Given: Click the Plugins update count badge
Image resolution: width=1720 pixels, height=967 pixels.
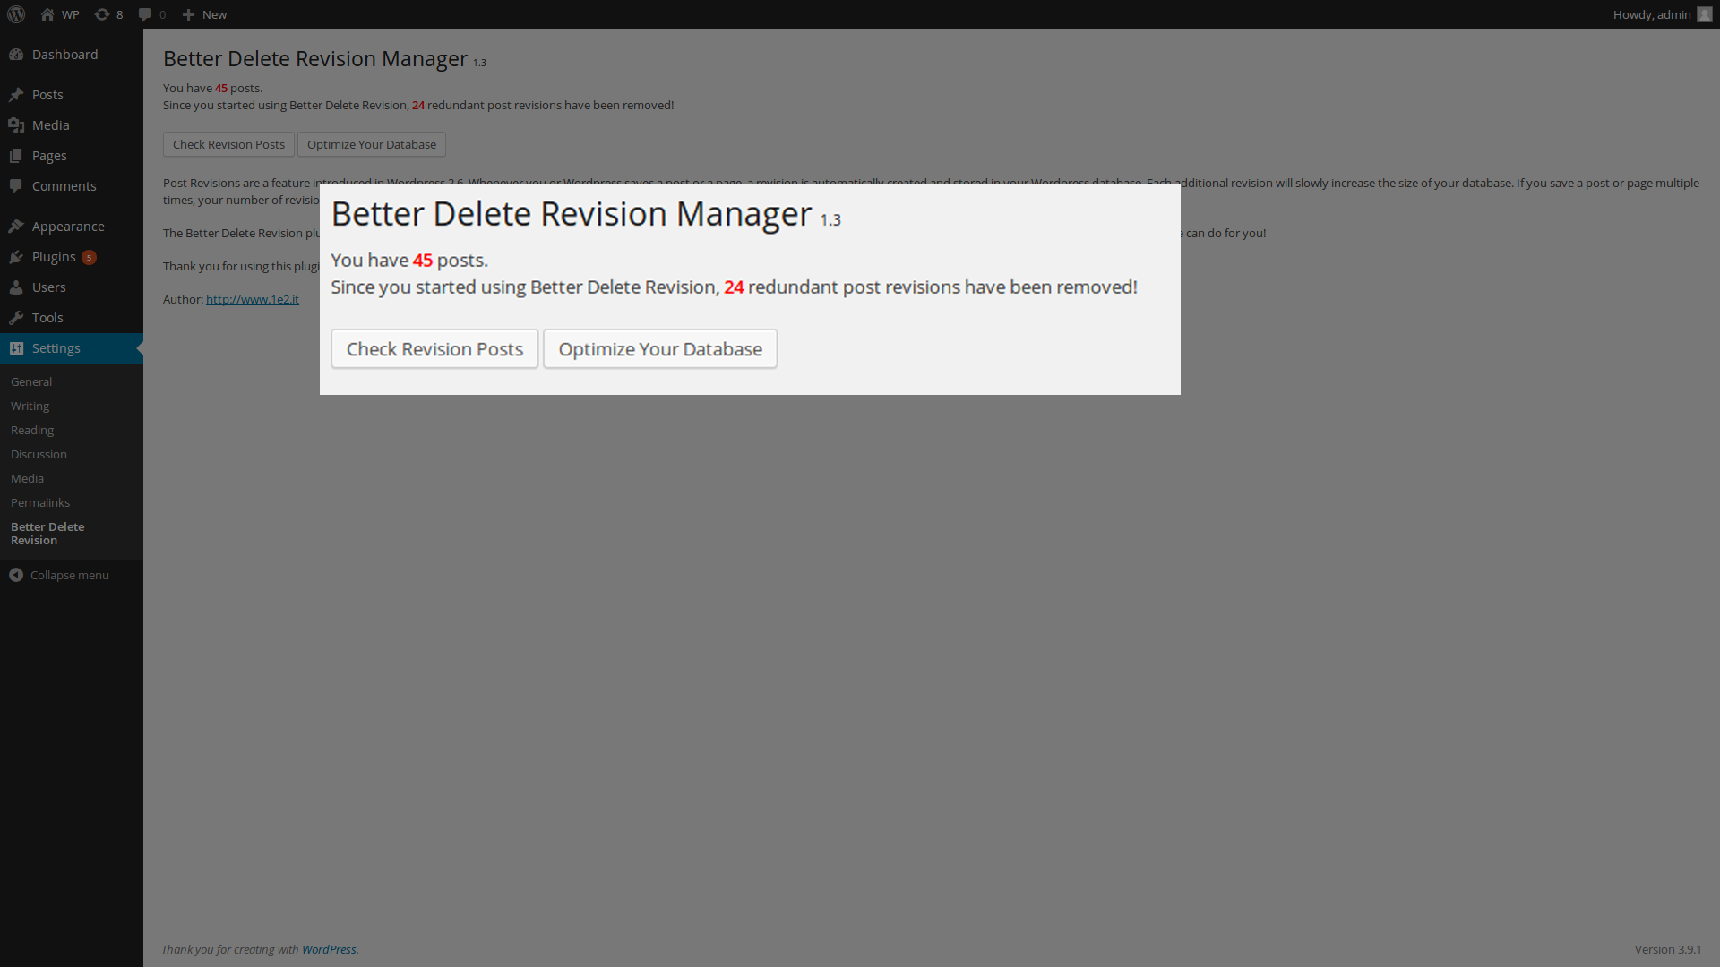Looking at the screenshot, I should (x=89, y=258).
